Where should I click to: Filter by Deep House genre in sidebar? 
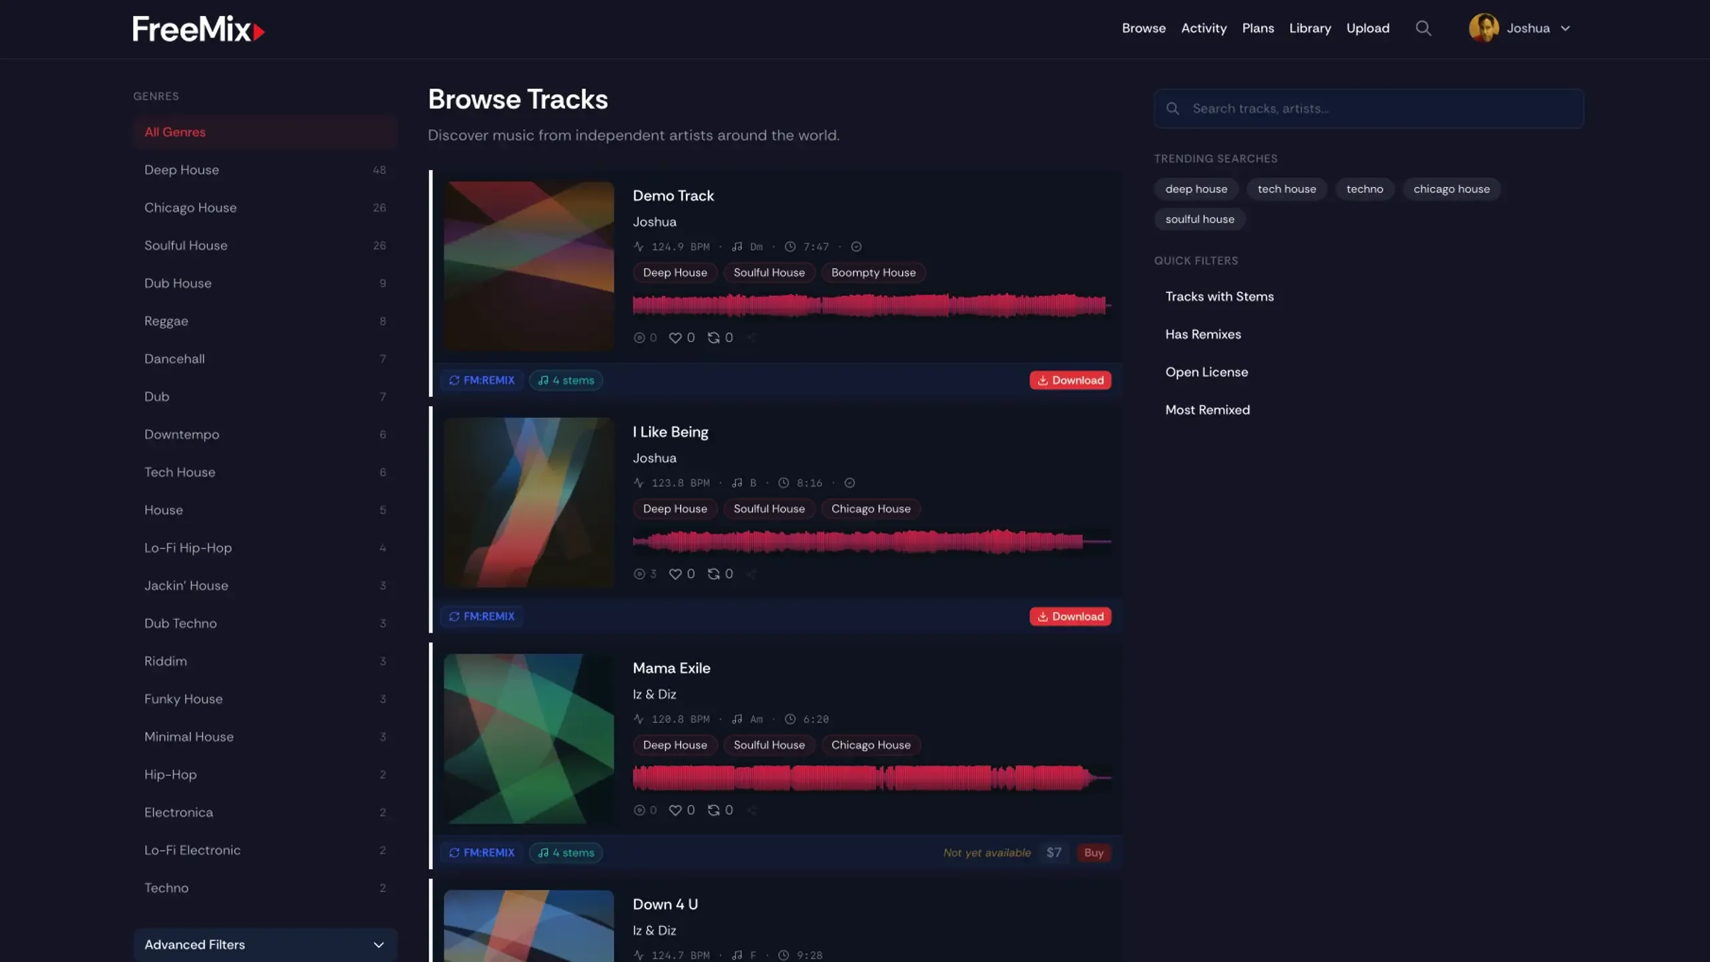click(x=265, y=170)
